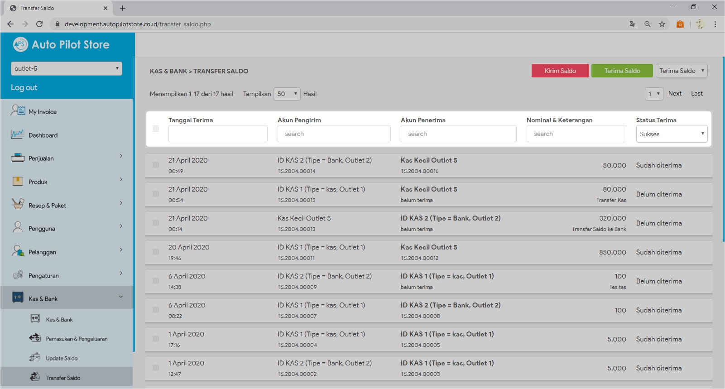Viewport: 725px width, 389px height.
Task: Check the row for 850,000 transfer
Action: point(156,252)
